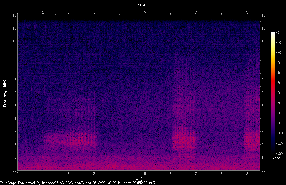Select the -10 colorbar tick label
286x185 pixels.
(278, 43)
